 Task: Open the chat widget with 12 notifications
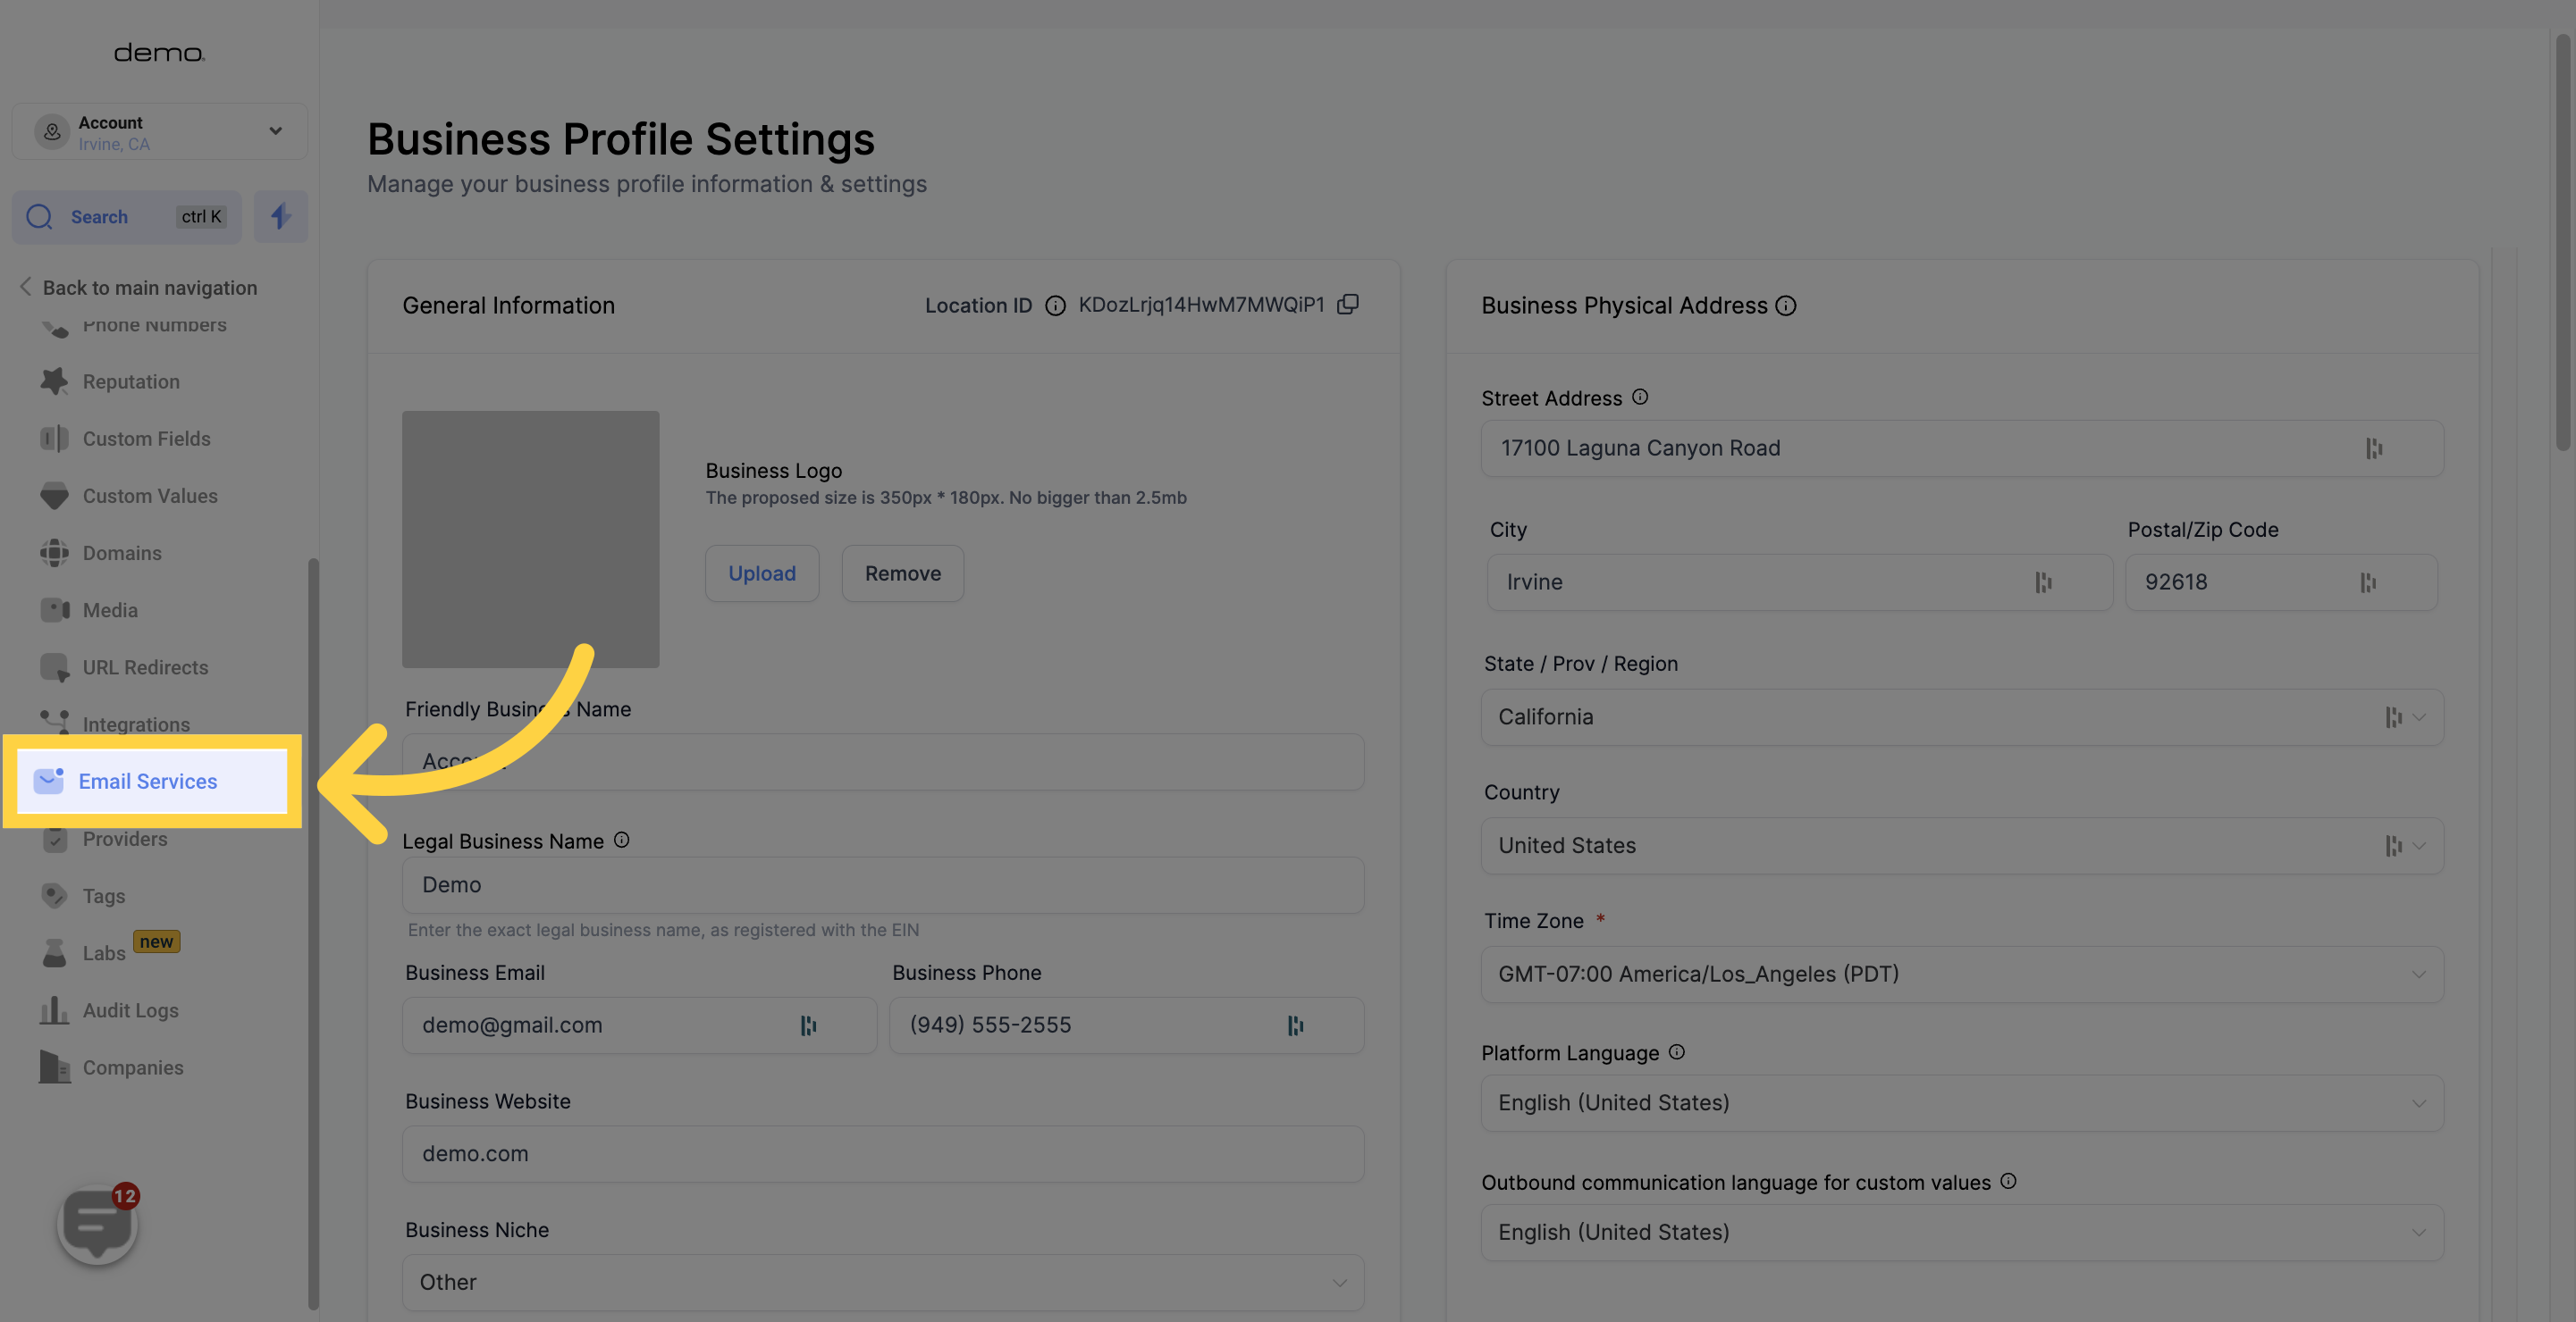point(98,1223)
